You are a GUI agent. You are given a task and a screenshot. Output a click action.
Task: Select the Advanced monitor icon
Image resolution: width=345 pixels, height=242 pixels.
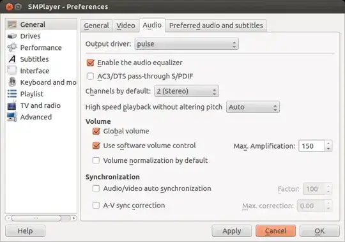(x=12, y=117)
